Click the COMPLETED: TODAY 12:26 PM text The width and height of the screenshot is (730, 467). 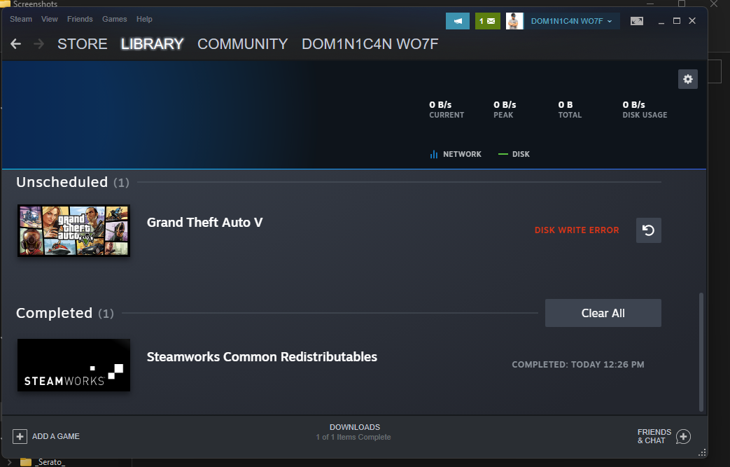pos(578,365)
